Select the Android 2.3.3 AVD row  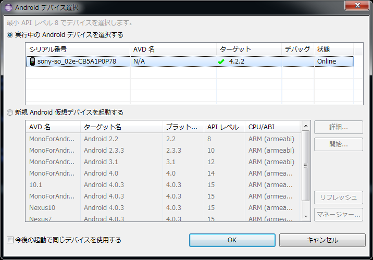pos(163,151)
